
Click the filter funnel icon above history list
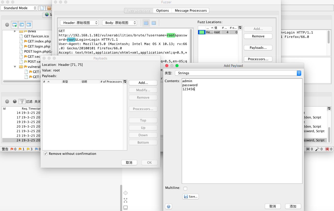pos(22,101)
